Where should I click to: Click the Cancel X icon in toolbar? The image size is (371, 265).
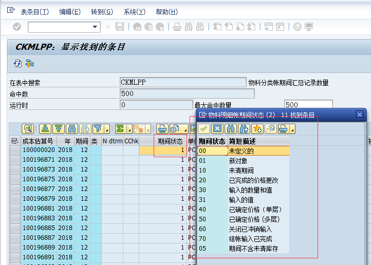pyautogui.click(x=160, y=27)
